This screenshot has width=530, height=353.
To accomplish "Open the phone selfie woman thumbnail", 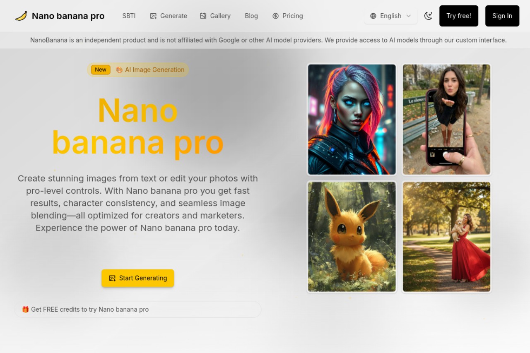I will 447,119.
